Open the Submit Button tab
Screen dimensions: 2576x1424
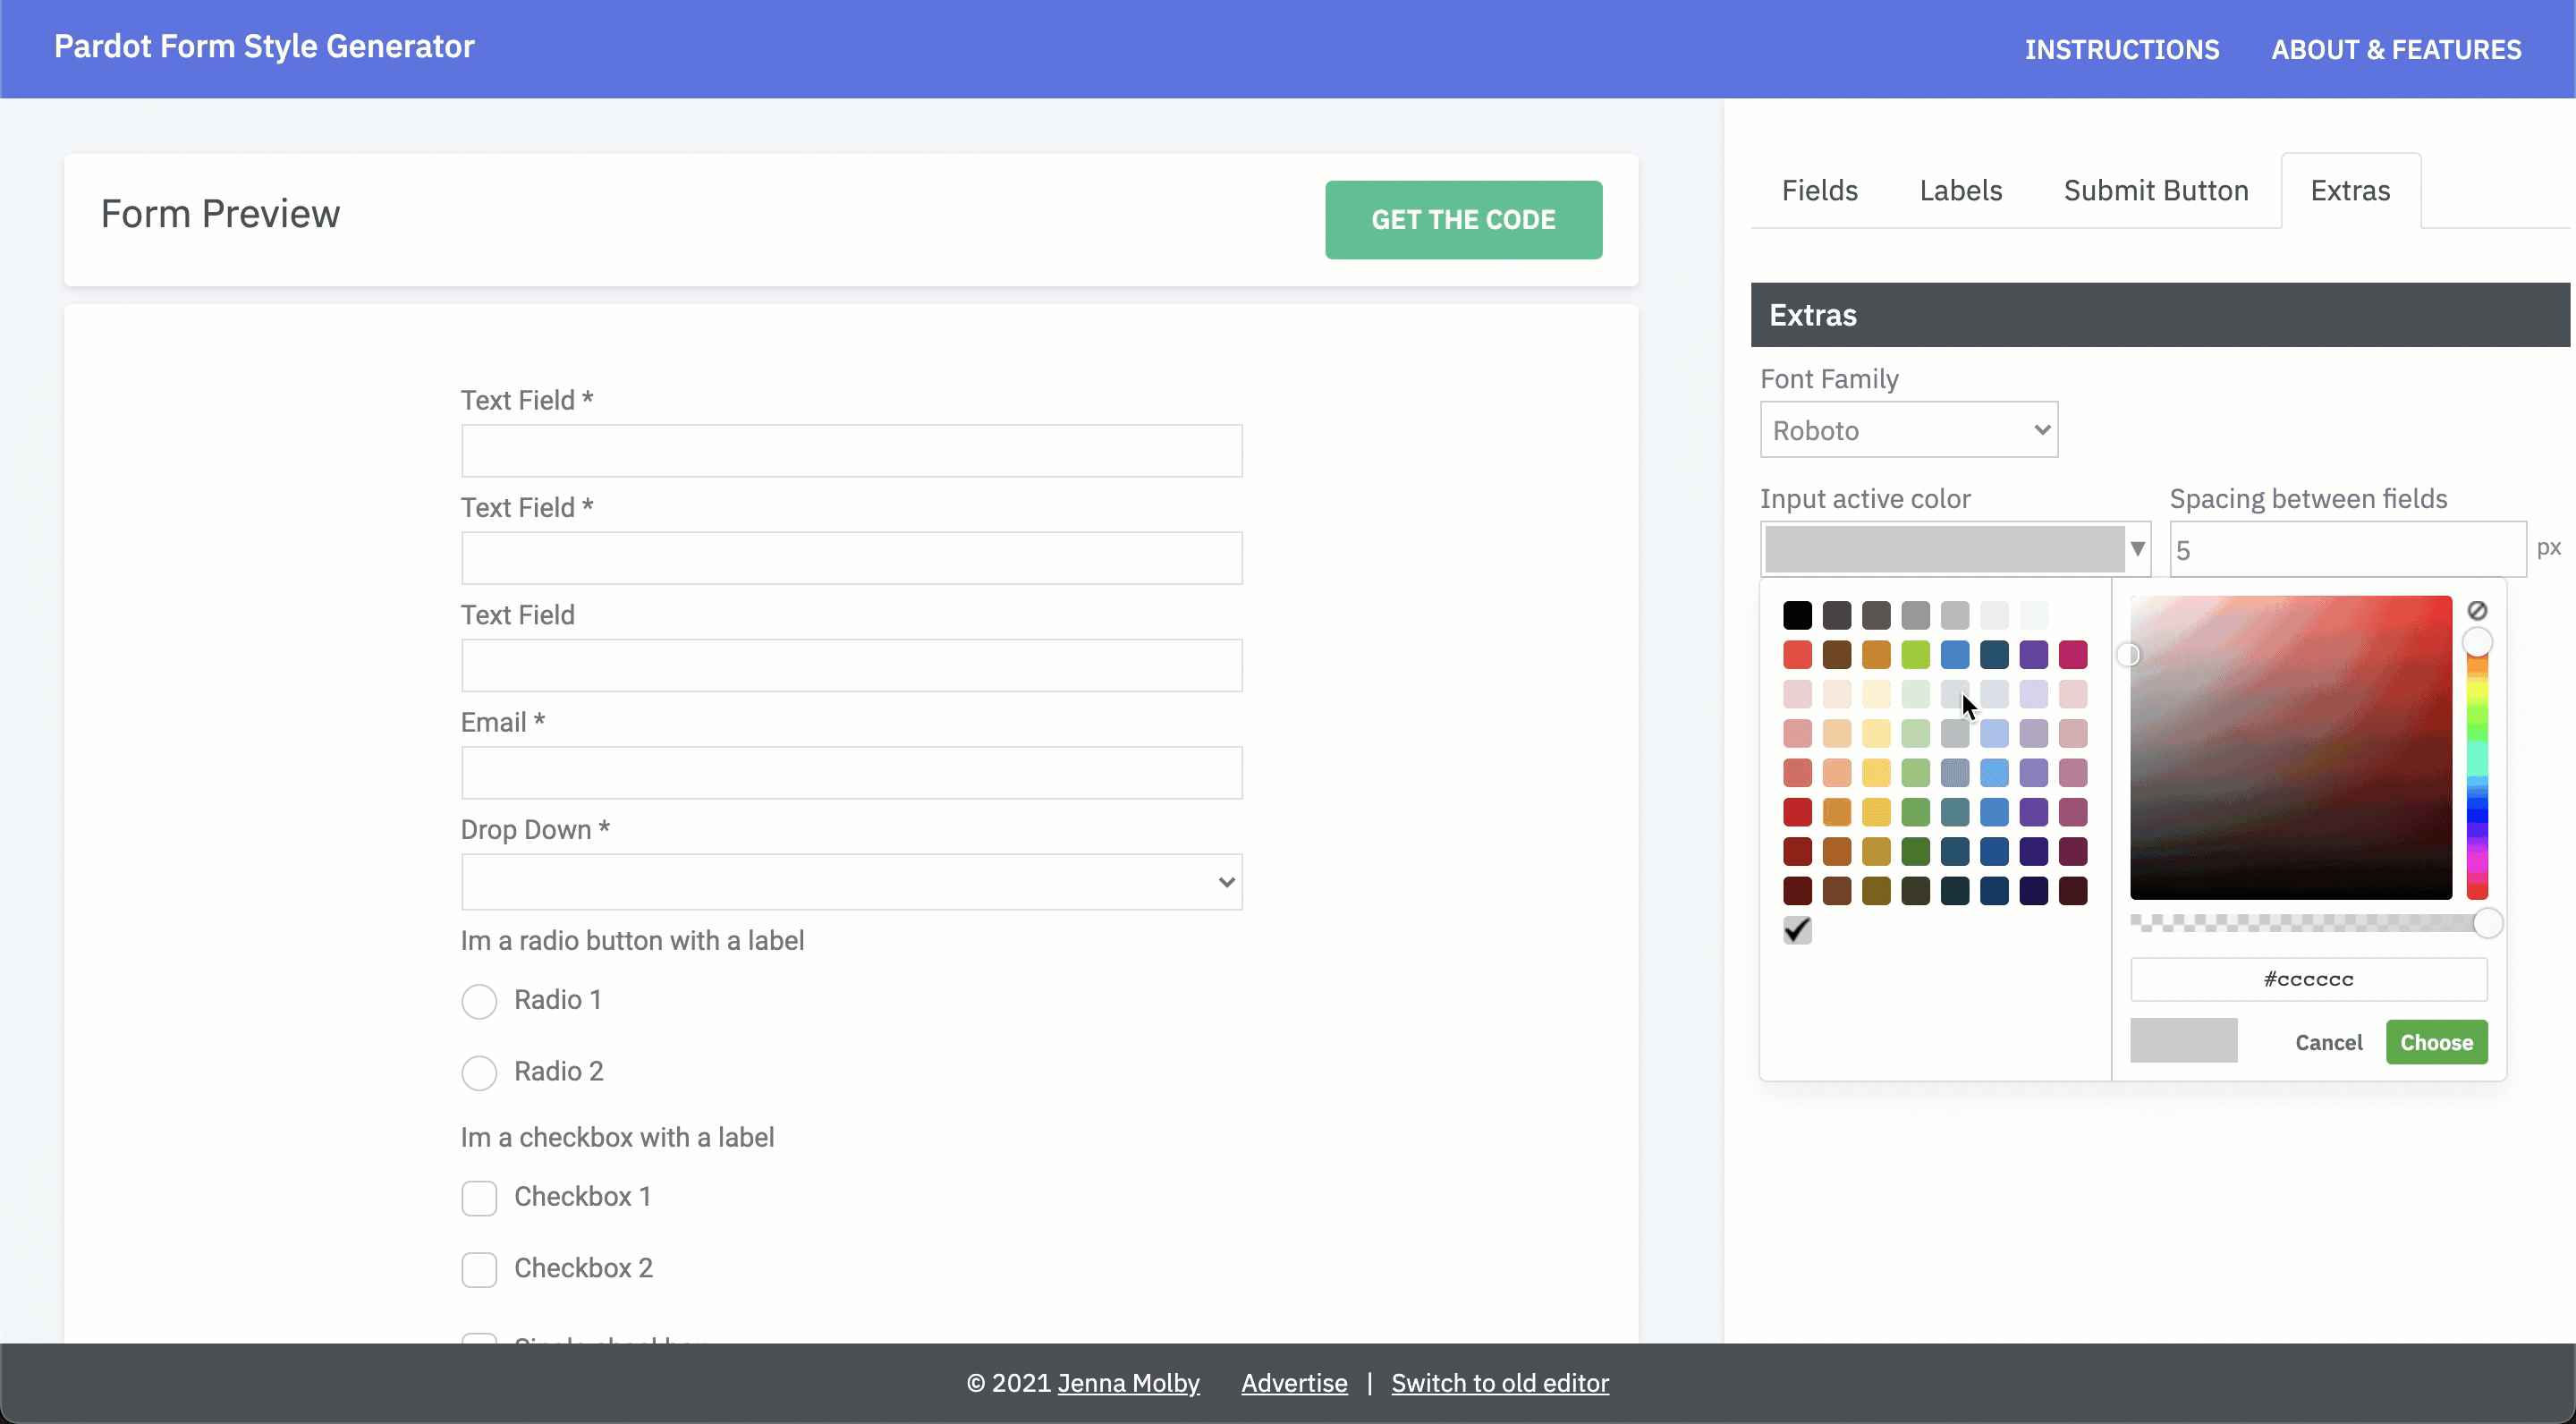coord(2156,190)
